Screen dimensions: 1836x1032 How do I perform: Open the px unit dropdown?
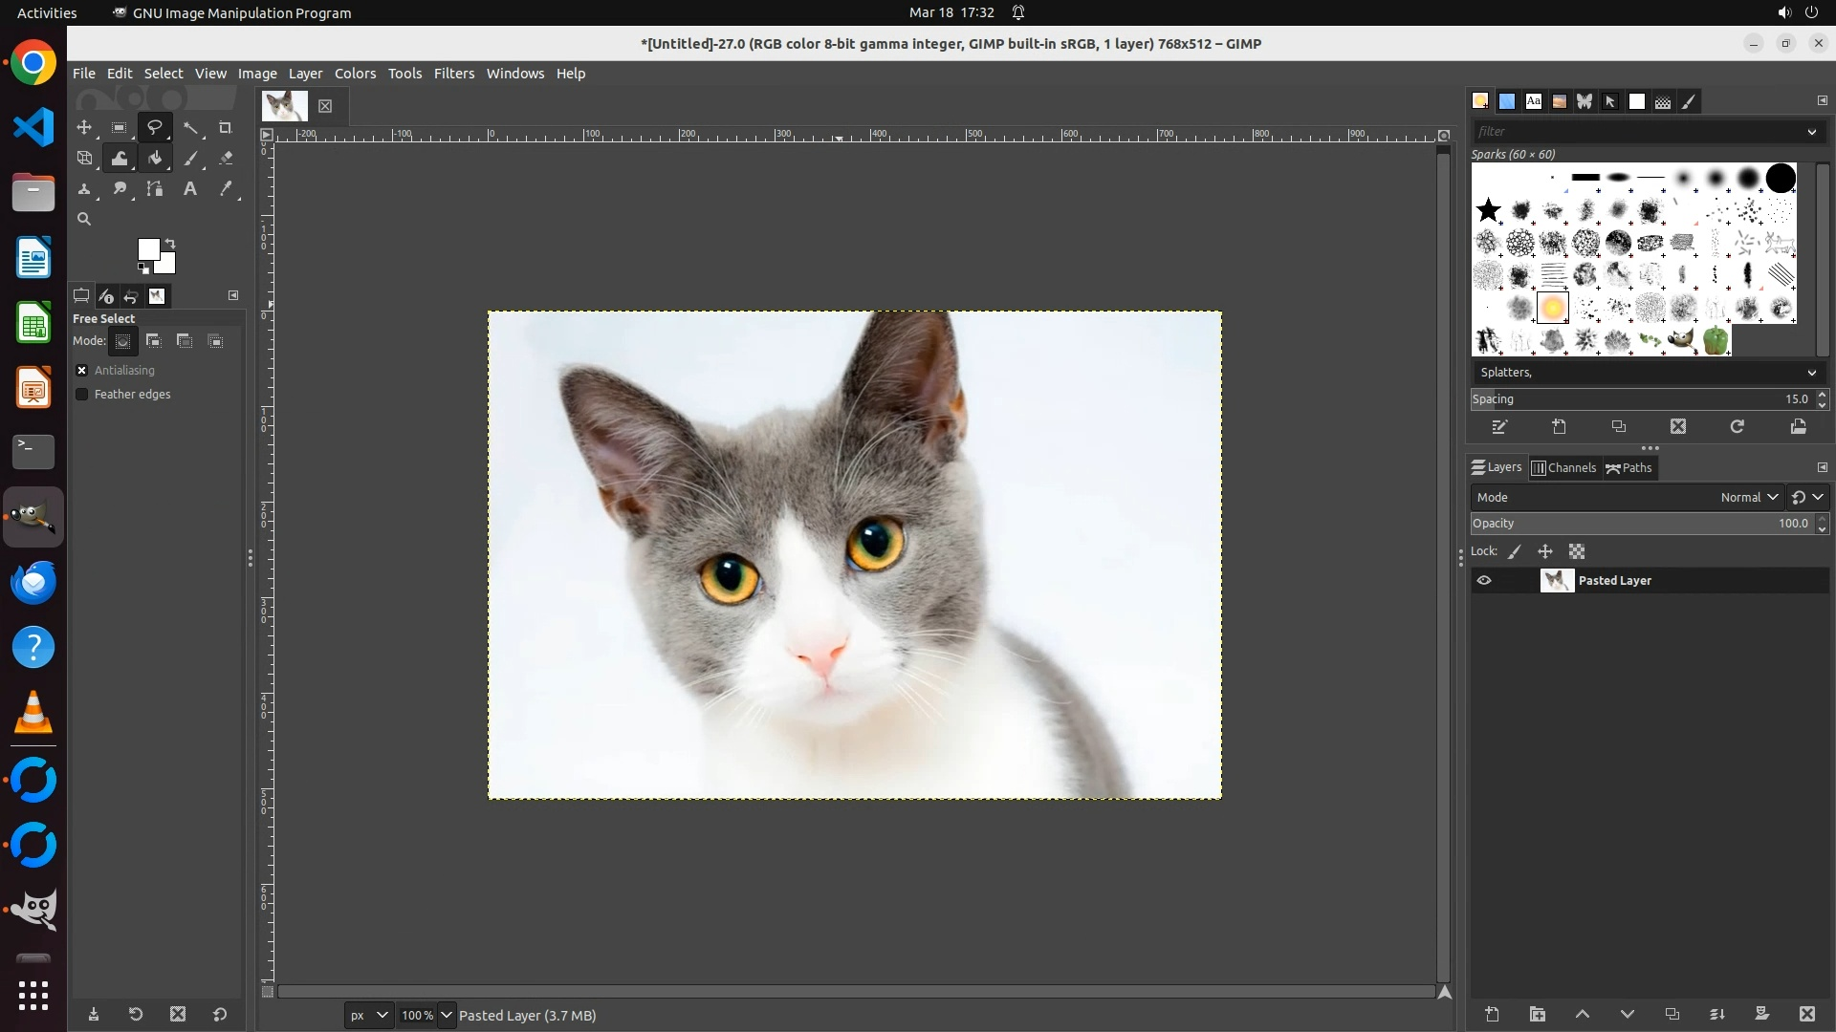click(368, 1016)
